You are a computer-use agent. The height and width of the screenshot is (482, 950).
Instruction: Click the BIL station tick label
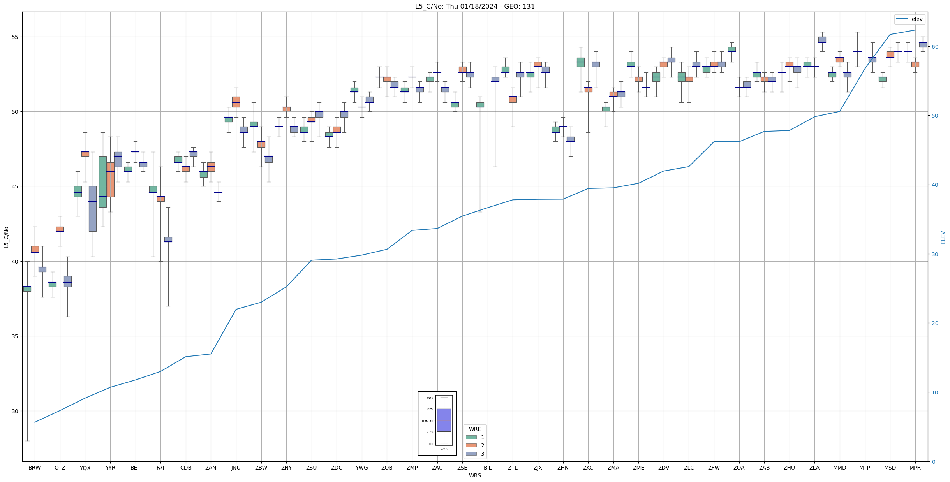(x=487, y=468)
